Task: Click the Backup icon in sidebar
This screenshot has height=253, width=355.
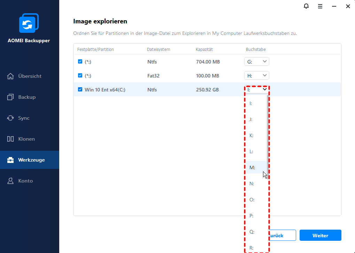Action: click(x=10, y=97)
